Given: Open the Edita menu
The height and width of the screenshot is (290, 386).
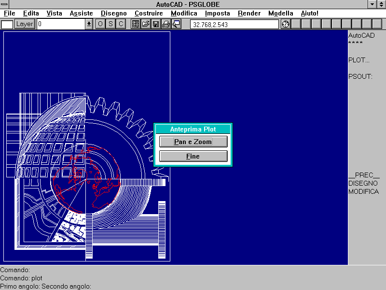Looking at the screenshot, I should click(31, 14).
